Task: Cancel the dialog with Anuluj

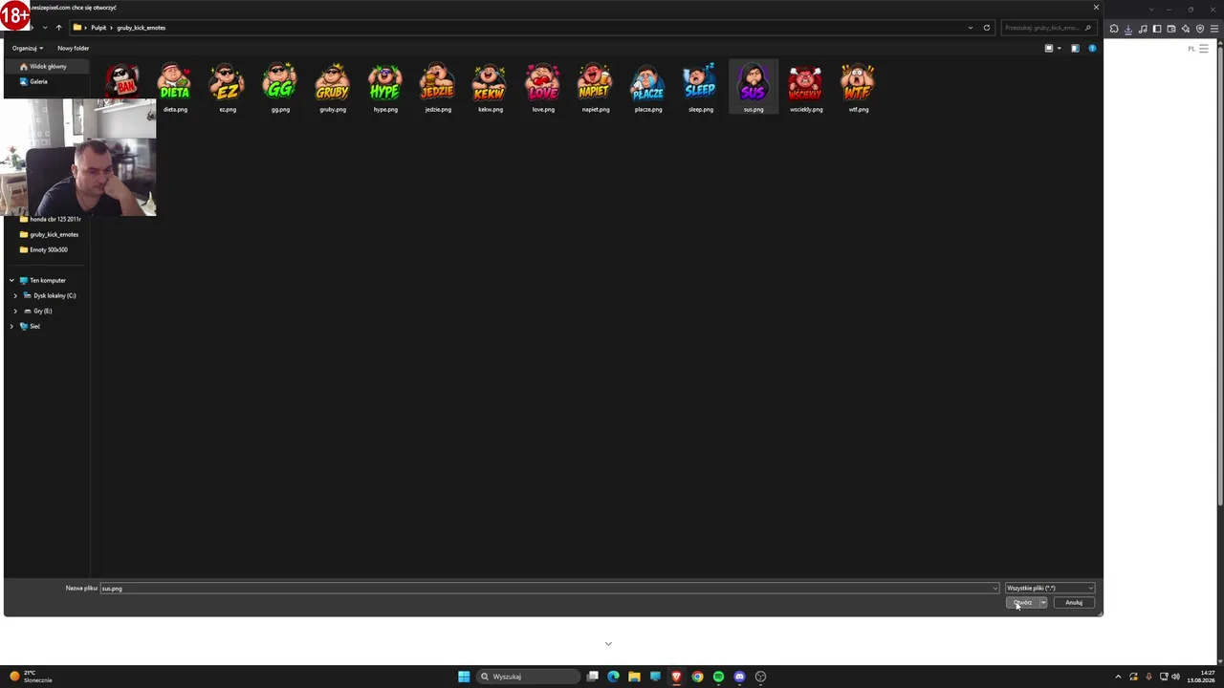Action: pyautogui.click(x=1074, y=603)
